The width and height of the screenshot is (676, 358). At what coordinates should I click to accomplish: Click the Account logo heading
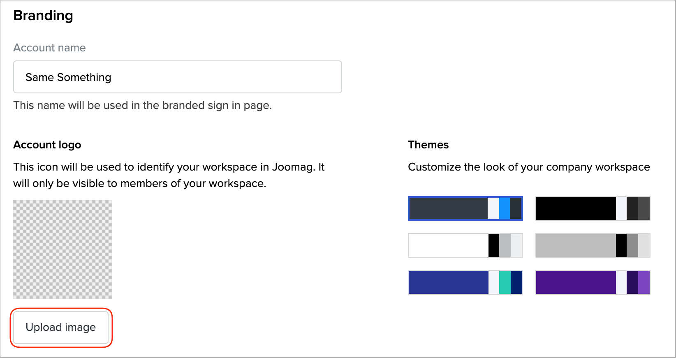click(x=47, y=145)
